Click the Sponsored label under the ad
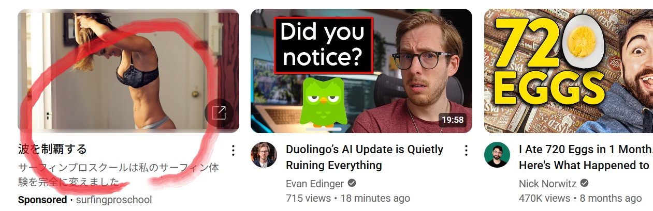The width and height of the screenshot is (653, 211). (42, 200)
